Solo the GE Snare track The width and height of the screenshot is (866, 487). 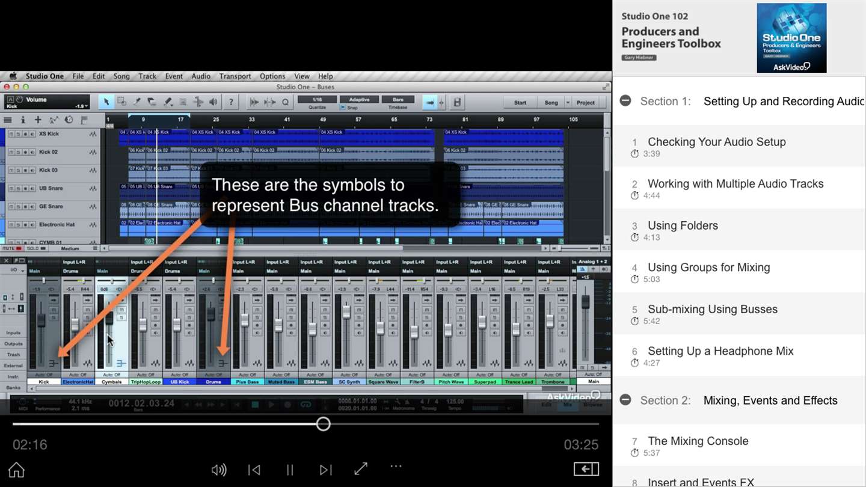point(18,206)
